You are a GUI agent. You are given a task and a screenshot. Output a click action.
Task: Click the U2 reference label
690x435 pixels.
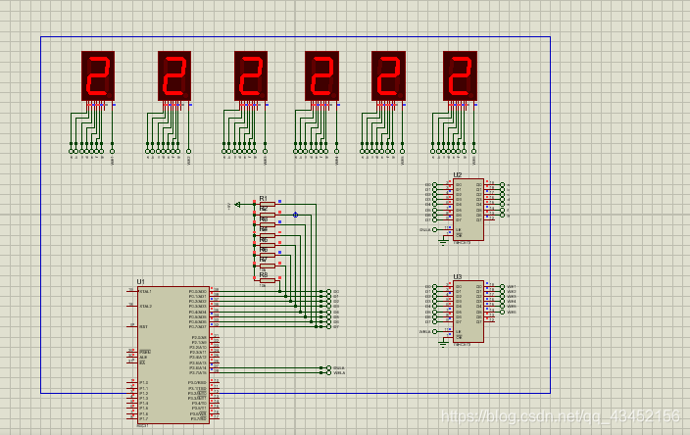point(458,174)
